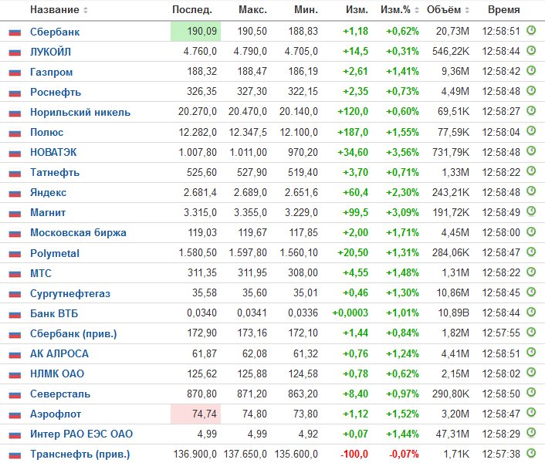Screen dimensions: 545x463
Task: Open the Сбербанк (прив.) stock link
Action: 73,333
